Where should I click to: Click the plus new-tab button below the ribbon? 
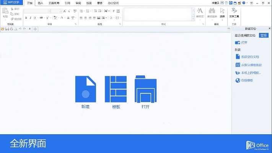(x=35, y=29)
